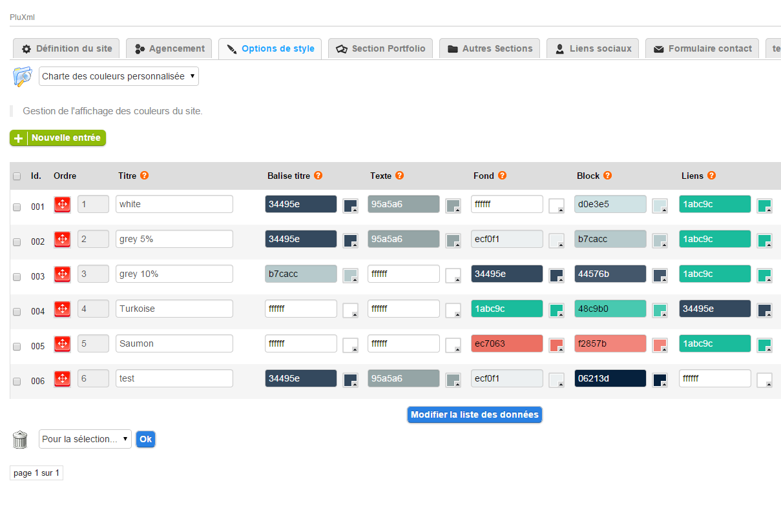Select the checkbox for row 006
The image size is (781, 510).
point(17,381)
